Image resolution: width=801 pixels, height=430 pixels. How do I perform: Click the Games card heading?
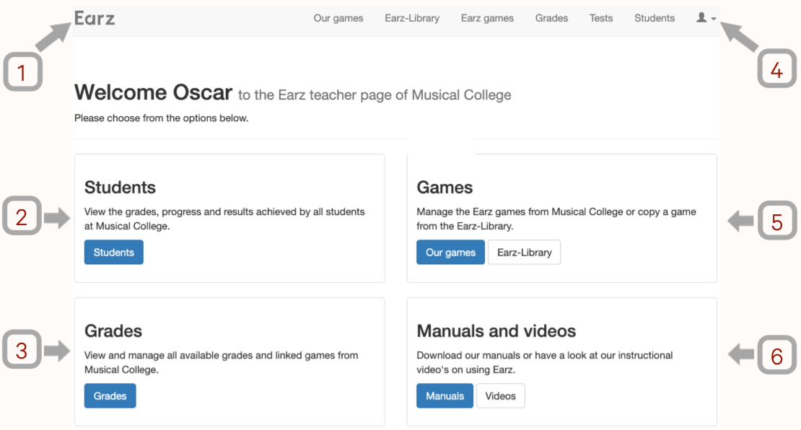tap(445, 188)
